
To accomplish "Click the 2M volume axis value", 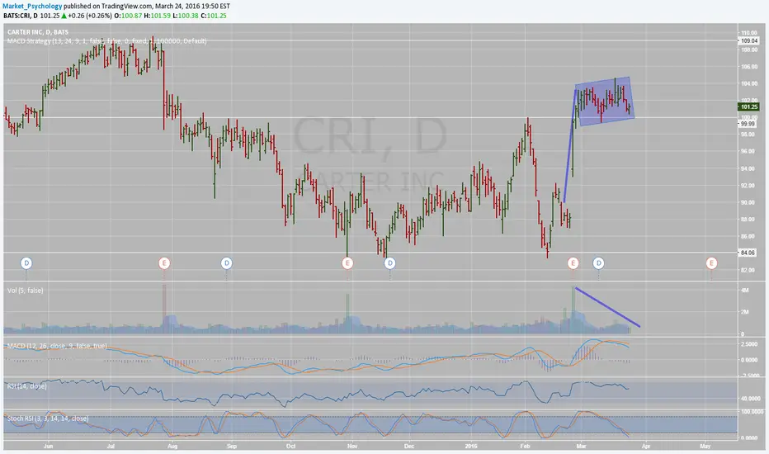I will (x=744, y=312).
